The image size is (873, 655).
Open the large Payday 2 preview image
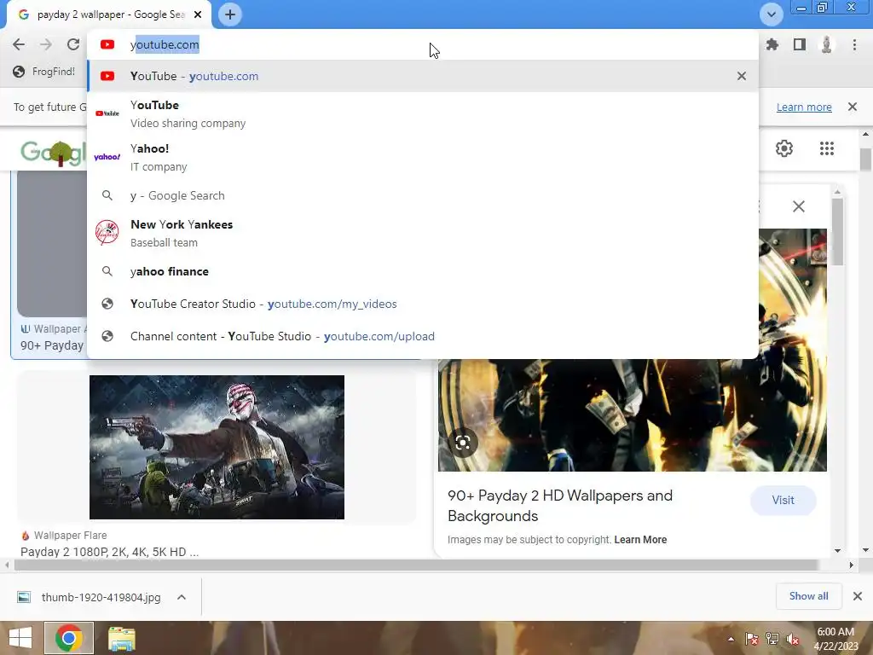[633, 415]
